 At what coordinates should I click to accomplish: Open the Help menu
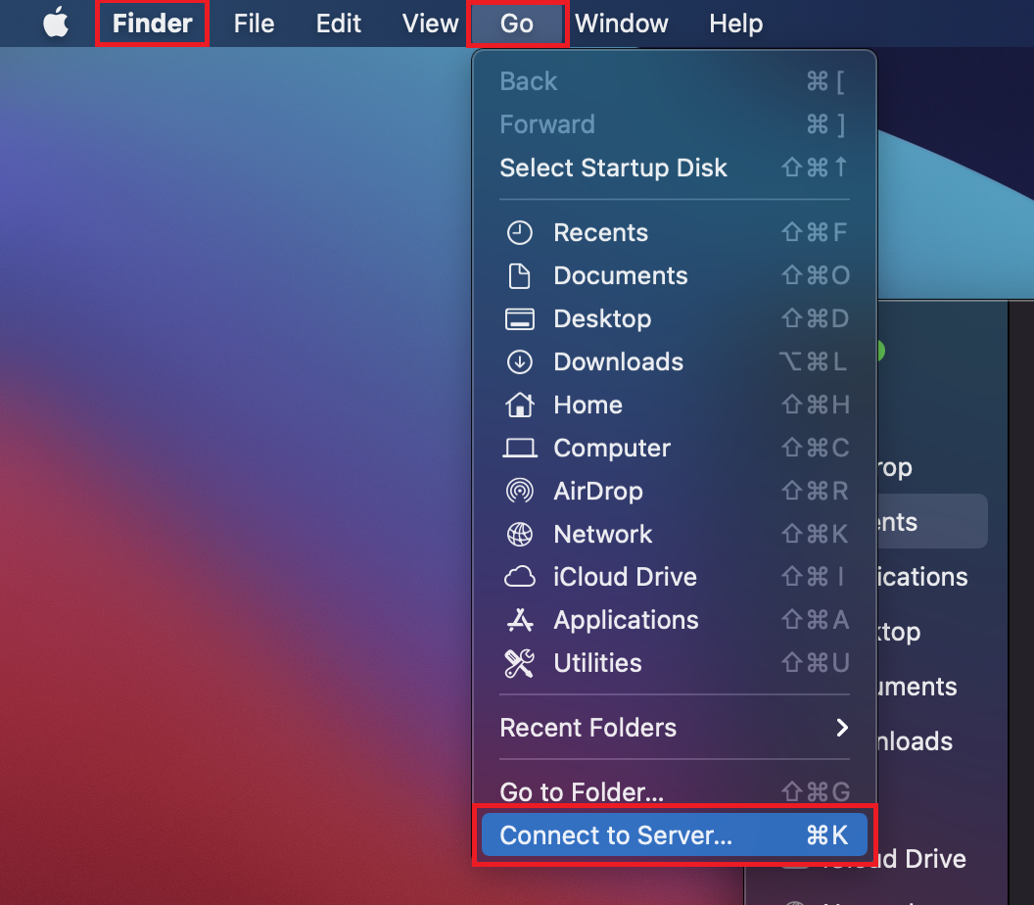click(x=736, y=24)
